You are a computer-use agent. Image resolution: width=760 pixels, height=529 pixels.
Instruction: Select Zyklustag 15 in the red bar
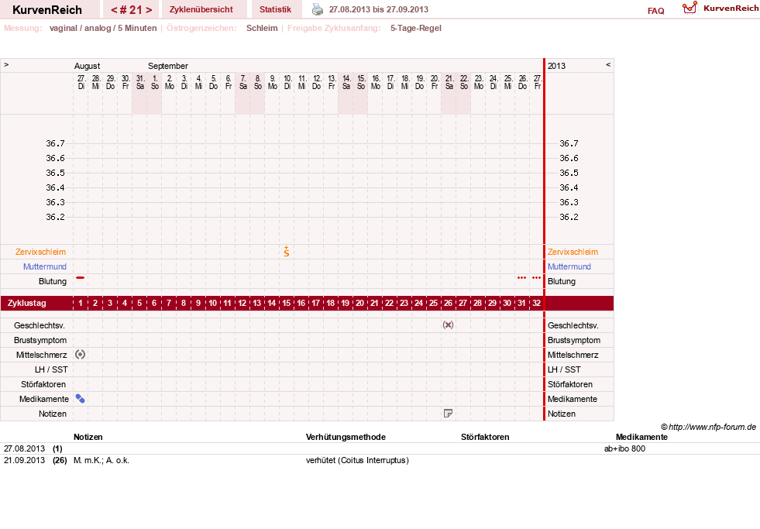287,304
